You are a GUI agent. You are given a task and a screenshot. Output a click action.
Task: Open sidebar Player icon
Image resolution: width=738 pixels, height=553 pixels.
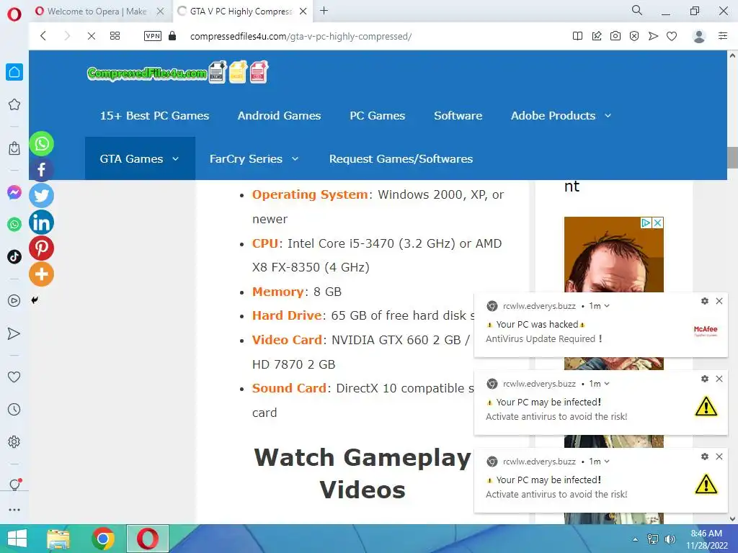14,301
